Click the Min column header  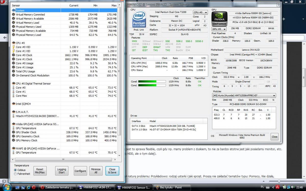[90, 5]
